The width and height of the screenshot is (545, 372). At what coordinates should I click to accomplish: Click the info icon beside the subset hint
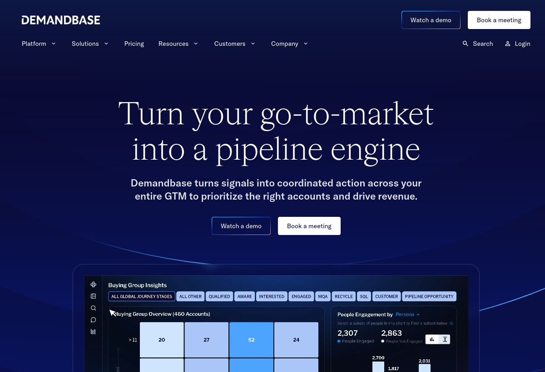click(451, 323)
